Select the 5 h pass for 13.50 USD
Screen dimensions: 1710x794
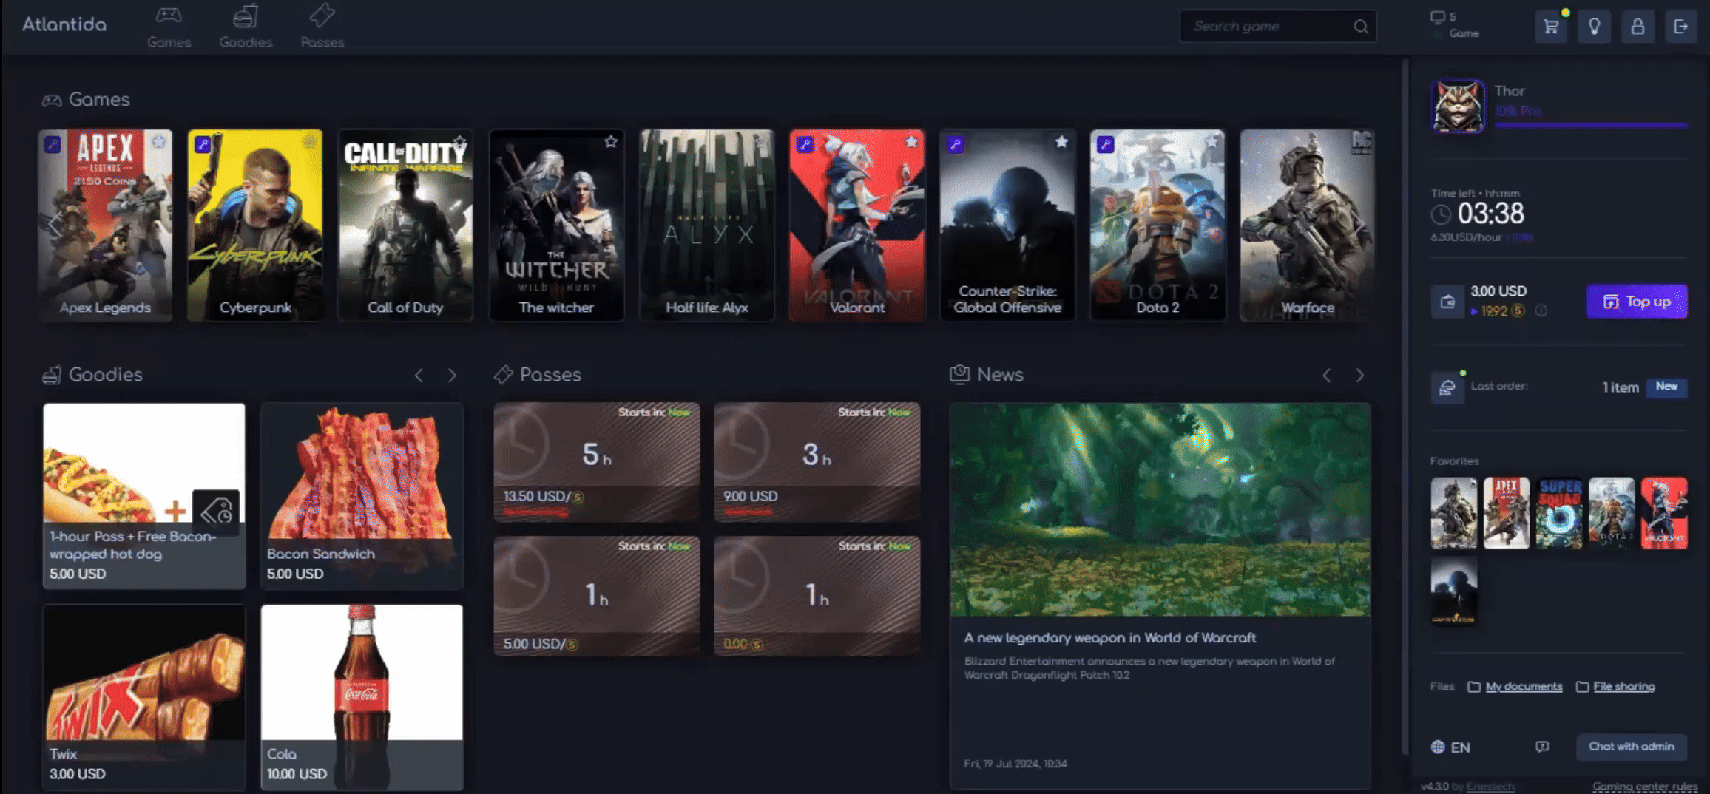coord(597,462)
